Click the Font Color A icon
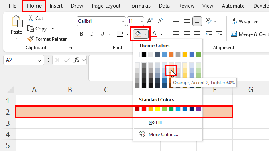269x151 pixels. click(155, 34)
